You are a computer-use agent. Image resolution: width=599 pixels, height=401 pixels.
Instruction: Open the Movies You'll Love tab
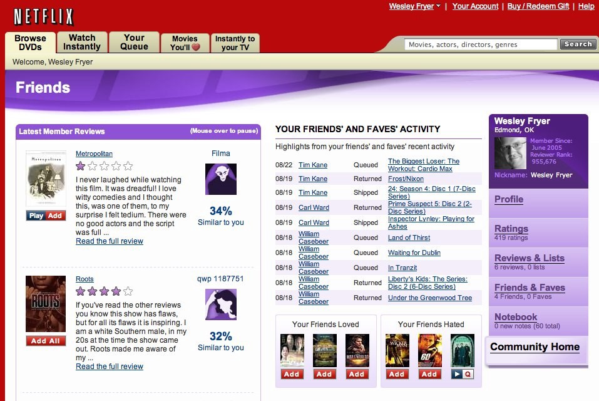tap(185, 43)
